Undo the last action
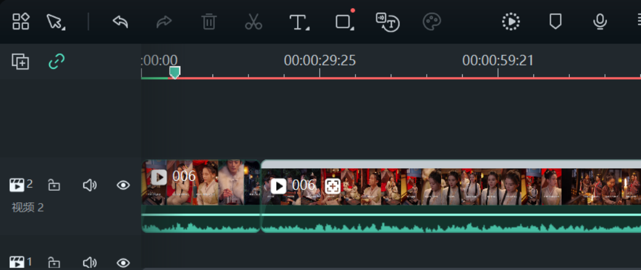This screenshot has width=641, height=270. coord(120,21)
